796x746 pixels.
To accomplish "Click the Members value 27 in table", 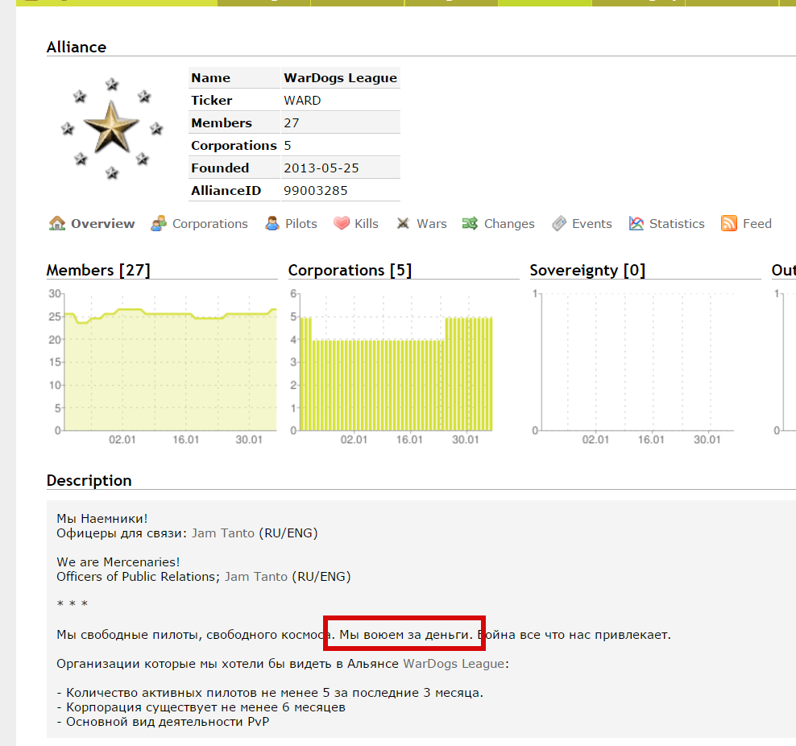I will pos(292,122).
